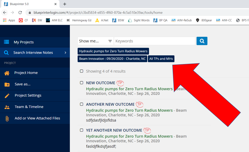This screenshot has width=249, height=152.
Task: Click the blue search magnifier button
Action: (202, 41)
